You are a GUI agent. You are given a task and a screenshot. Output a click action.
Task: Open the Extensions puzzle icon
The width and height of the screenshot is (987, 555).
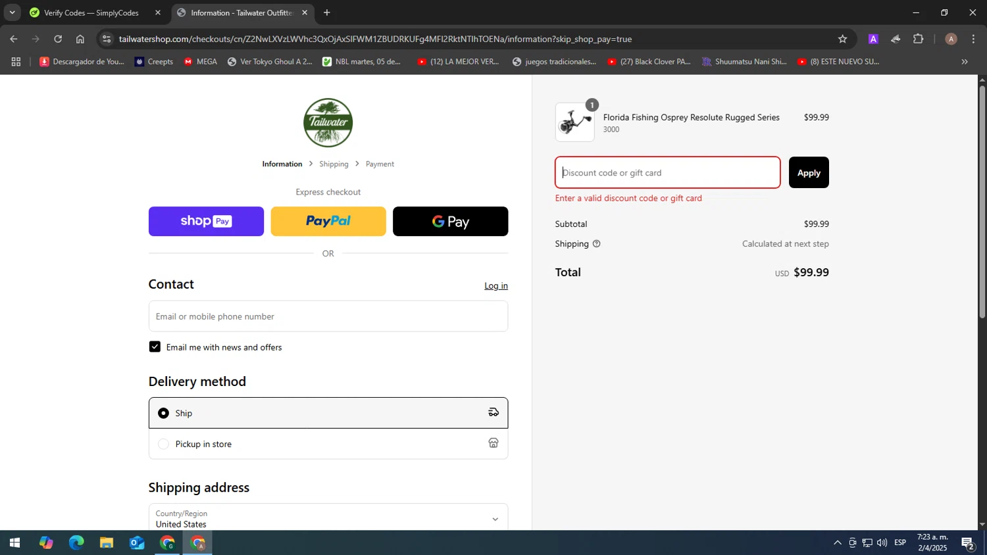(919, 39)
